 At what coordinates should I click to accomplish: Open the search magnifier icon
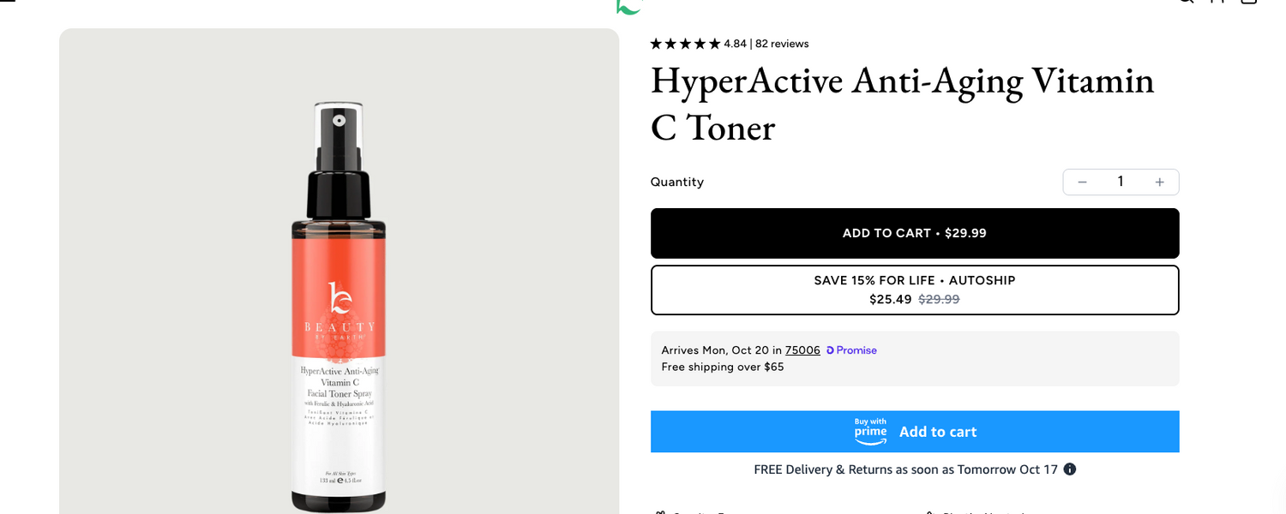click(1186, 2)
